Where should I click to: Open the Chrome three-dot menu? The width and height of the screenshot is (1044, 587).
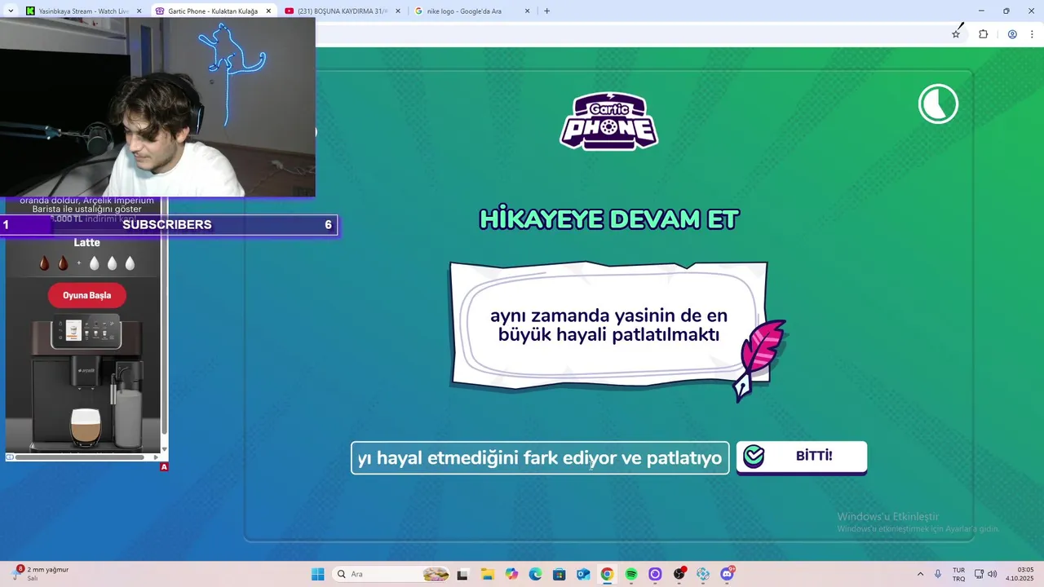[1033, 34]
